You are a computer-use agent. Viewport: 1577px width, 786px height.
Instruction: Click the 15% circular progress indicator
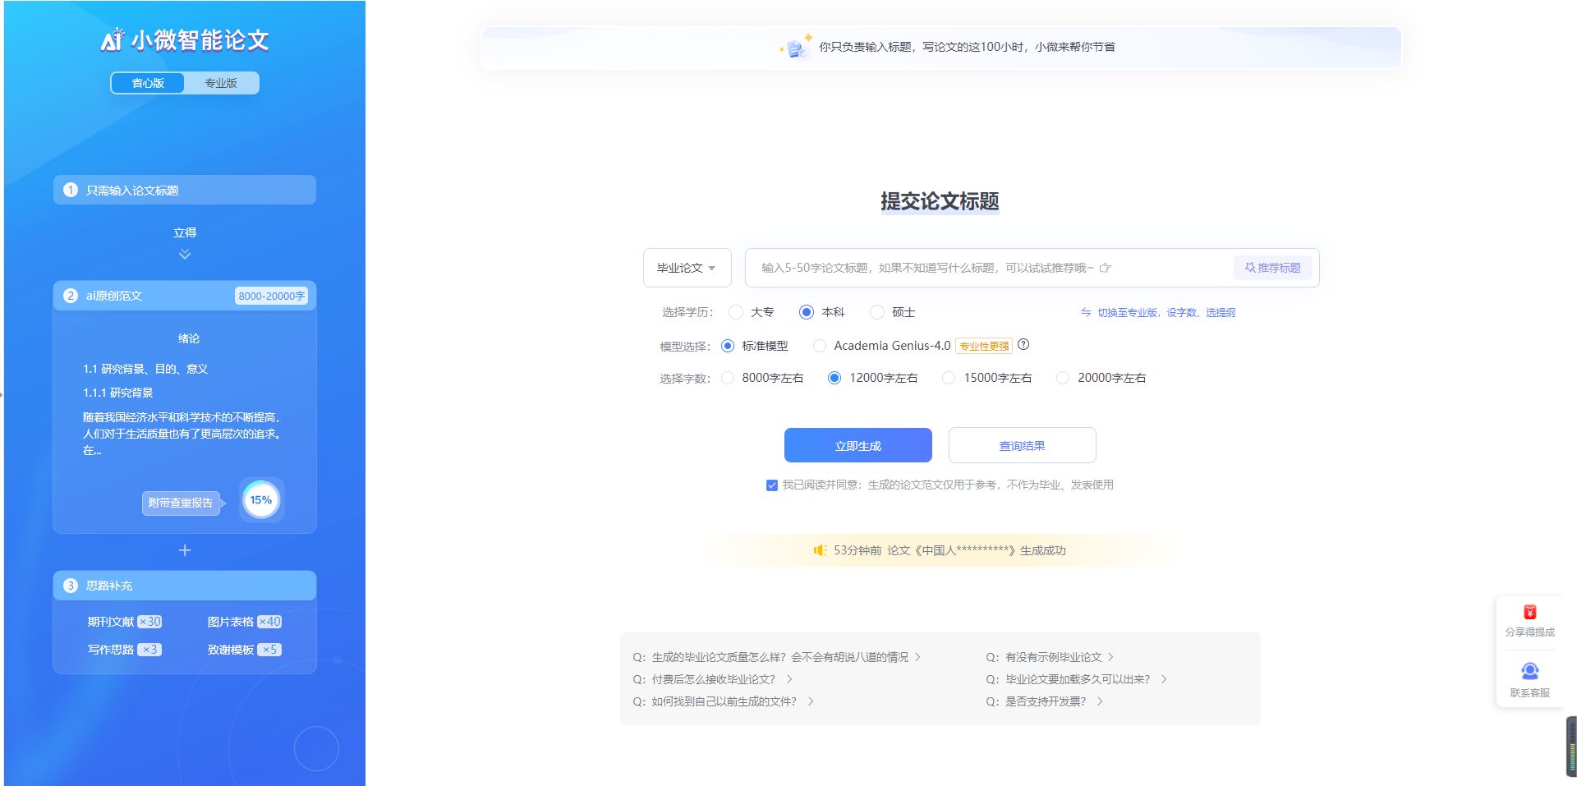click(x=261, y=499)
